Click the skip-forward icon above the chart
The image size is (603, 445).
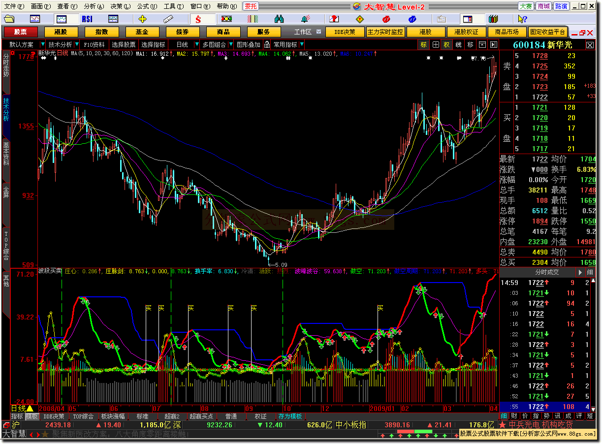pos(493,44)
